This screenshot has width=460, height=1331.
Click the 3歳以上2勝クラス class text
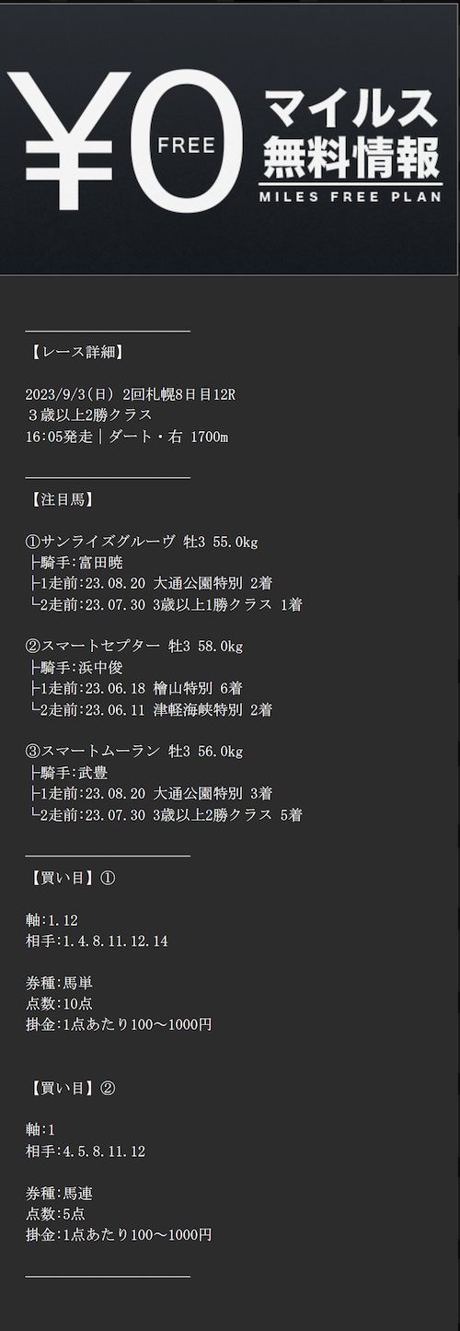[x=88, y=415]
